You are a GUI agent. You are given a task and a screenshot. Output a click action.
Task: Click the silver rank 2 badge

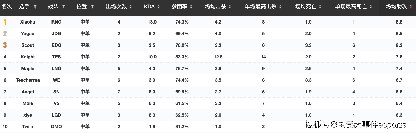point(5,34)
